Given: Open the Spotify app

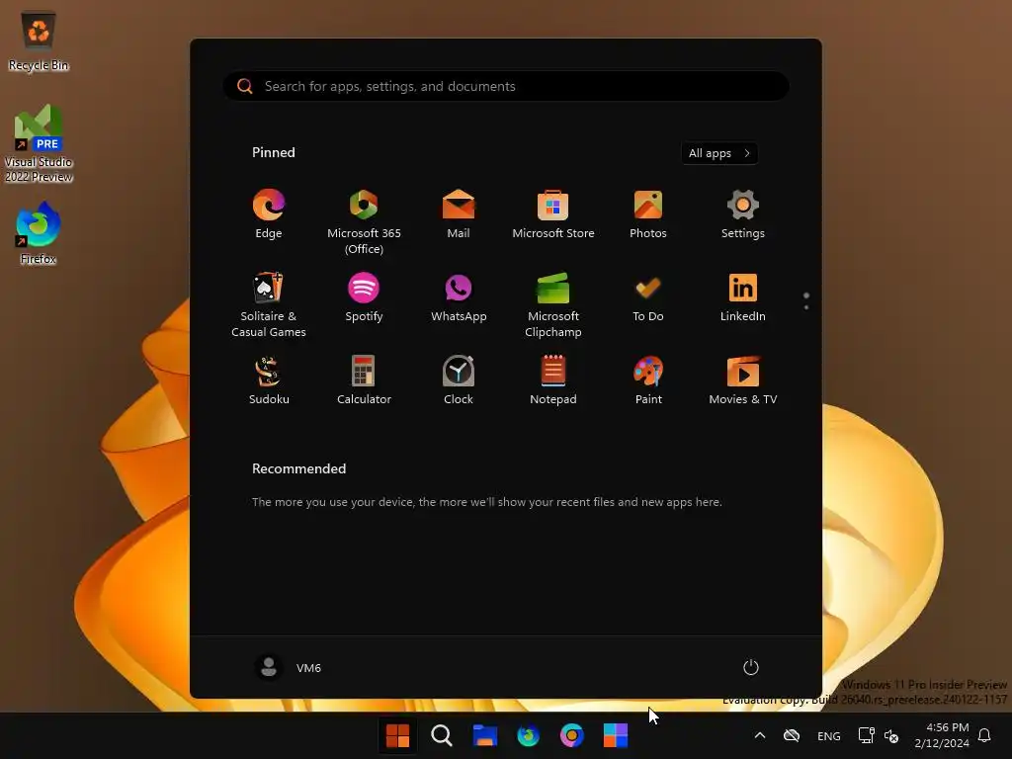Looking at the screenshot, I should pyautogui.click(x=364, y=297).
